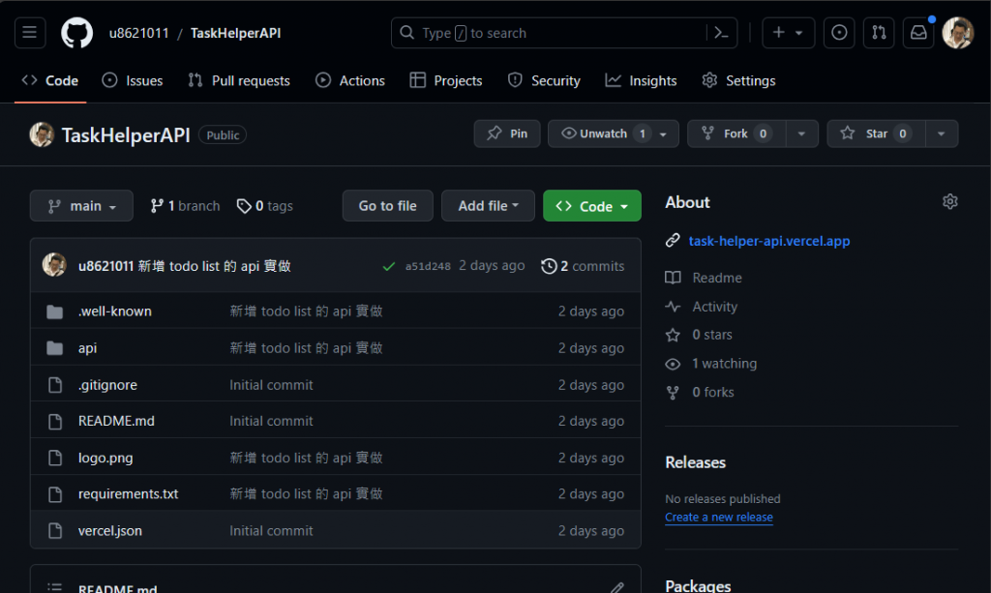The height and width of the screenshot is (593, 991).
Task: Open commit hash a51d248
Action: 428,266
